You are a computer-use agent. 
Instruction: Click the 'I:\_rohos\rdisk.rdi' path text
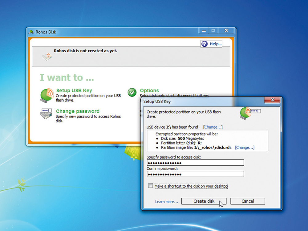pyautogui.click(x=213, y=147)
